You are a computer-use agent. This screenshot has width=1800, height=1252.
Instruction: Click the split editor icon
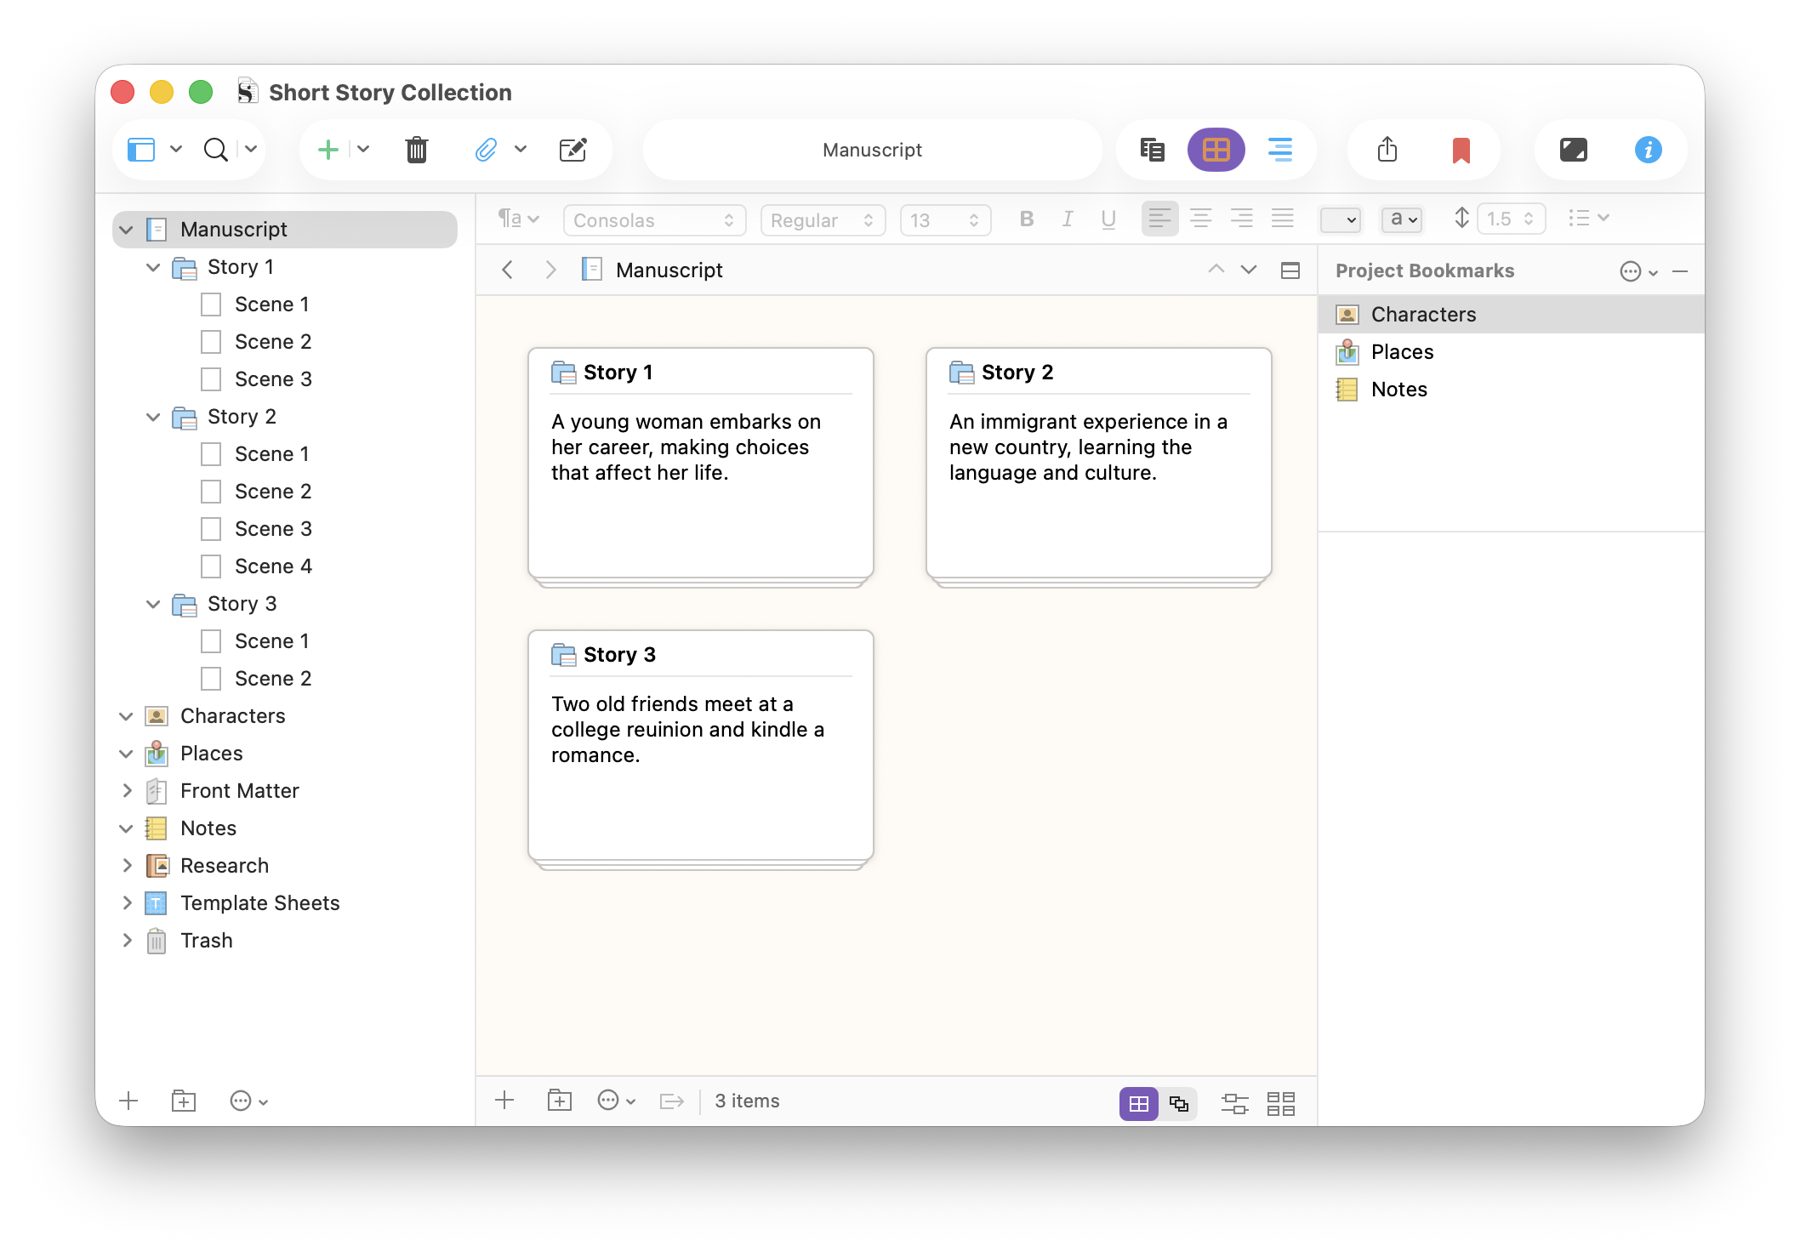[x=1290, y=270]
